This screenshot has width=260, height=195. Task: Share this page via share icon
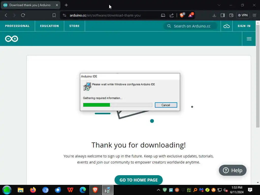click(x=172, y=15)
